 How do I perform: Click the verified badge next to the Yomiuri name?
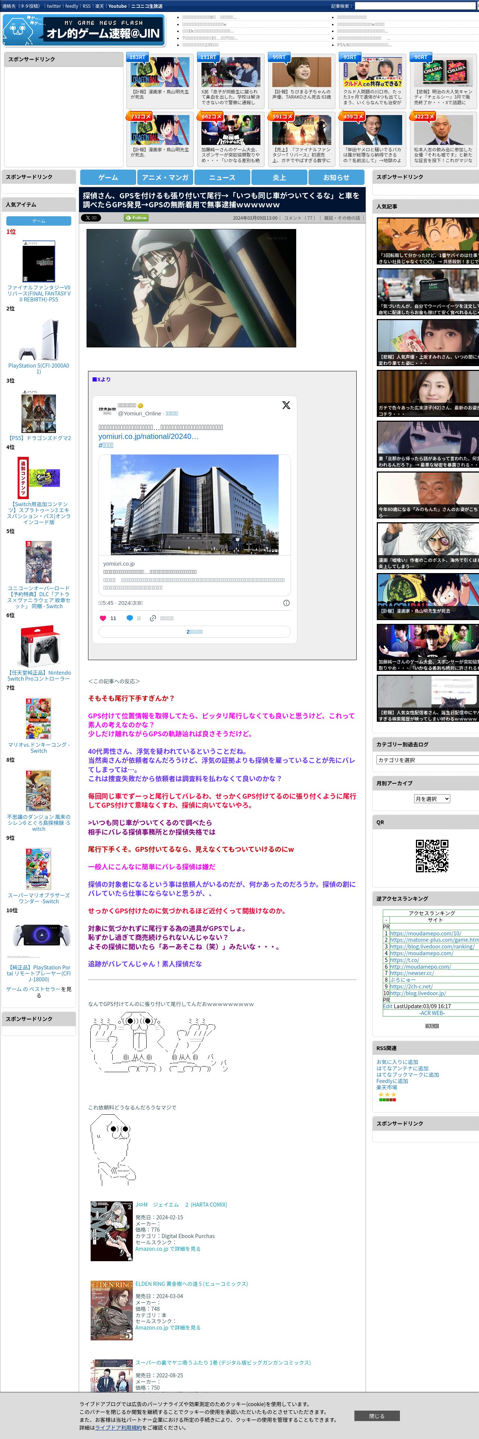(x=141, y=406)
